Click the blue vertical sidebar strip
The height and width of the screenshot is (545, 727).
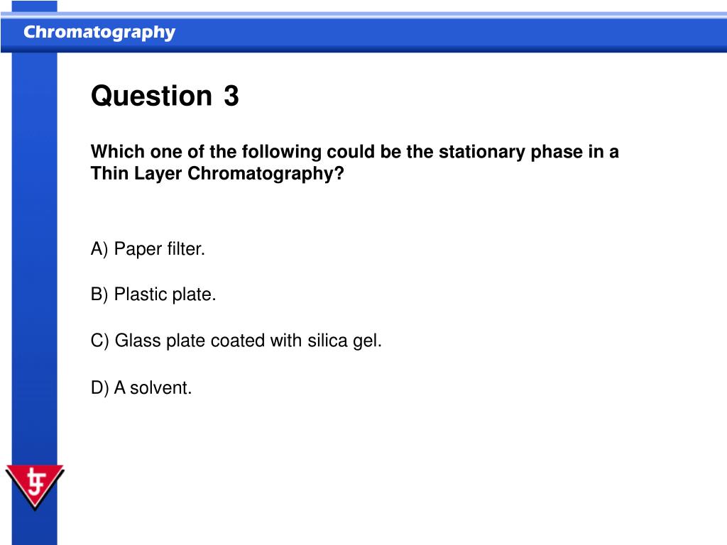pyautogui.click(x=34, y=297)
